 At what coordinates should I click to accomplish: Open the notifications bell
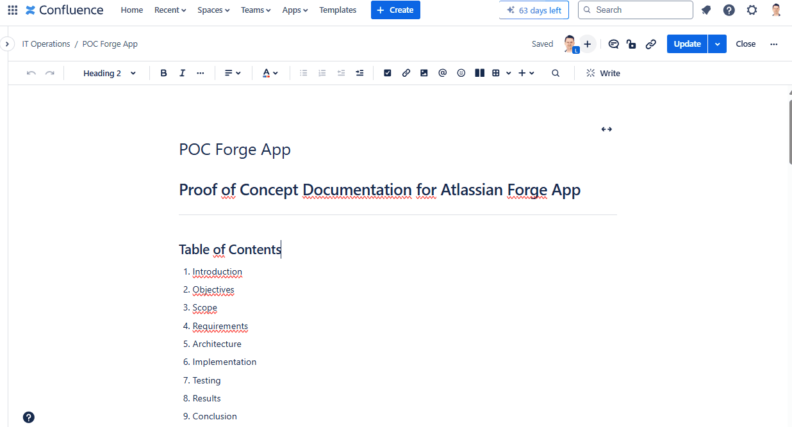(x=706, y=10)
